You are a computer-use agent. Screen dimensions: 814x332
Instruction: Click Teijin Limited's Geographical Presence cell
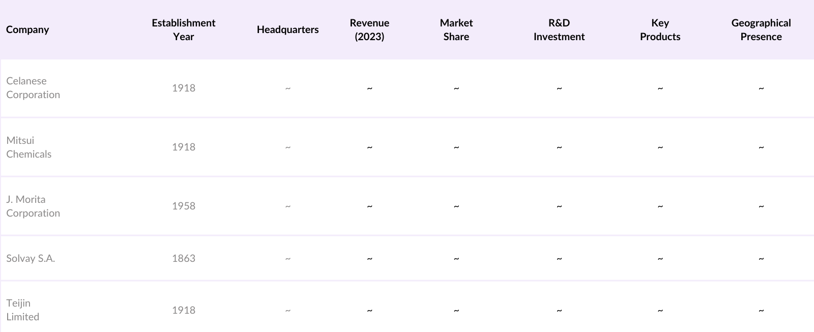tap(761, 310)
